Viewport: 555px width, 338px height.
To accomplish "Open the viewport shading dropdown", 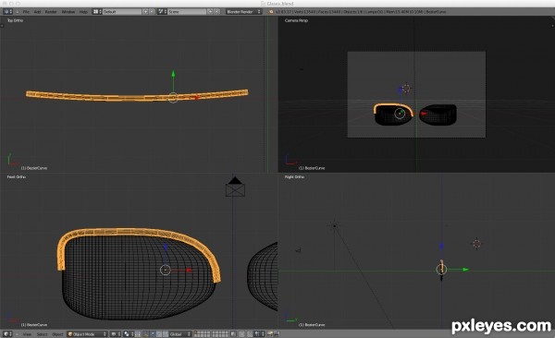I will click(116, 334).
